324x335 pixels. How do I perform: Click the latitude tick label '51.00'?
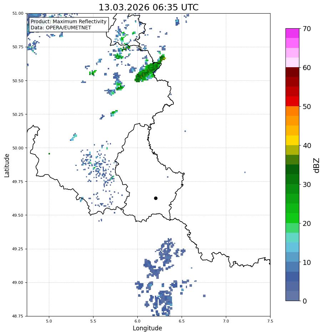[18, 13]
